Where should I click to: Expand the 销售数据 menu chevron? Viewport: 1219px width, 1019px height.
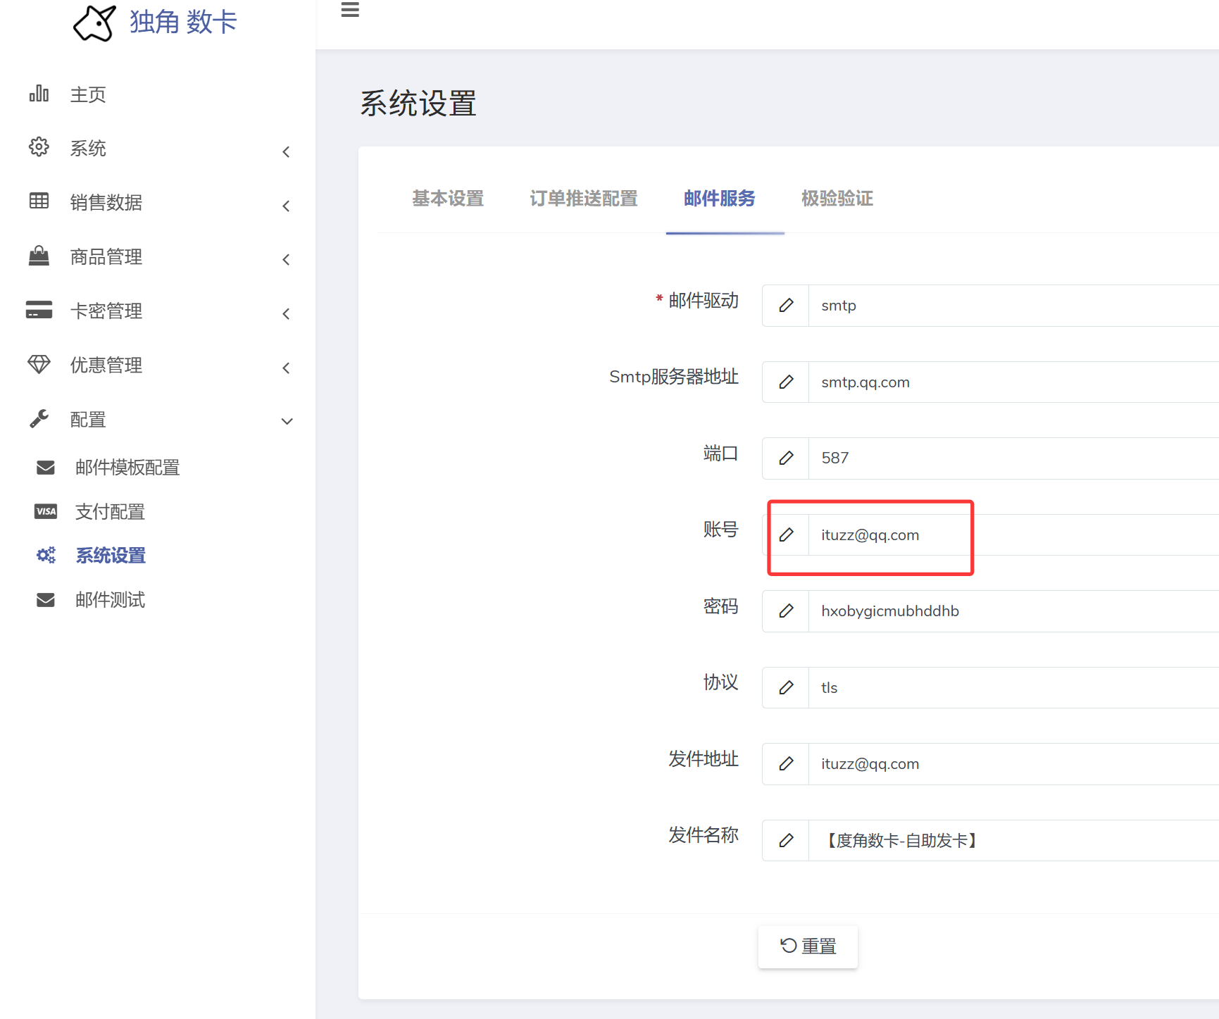tap(286, 206)
